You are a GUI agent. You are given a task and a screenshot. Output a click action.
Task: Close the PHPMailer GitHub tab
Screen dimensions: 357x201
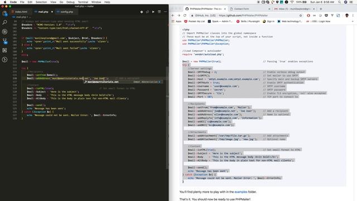[x=225, y=9]
